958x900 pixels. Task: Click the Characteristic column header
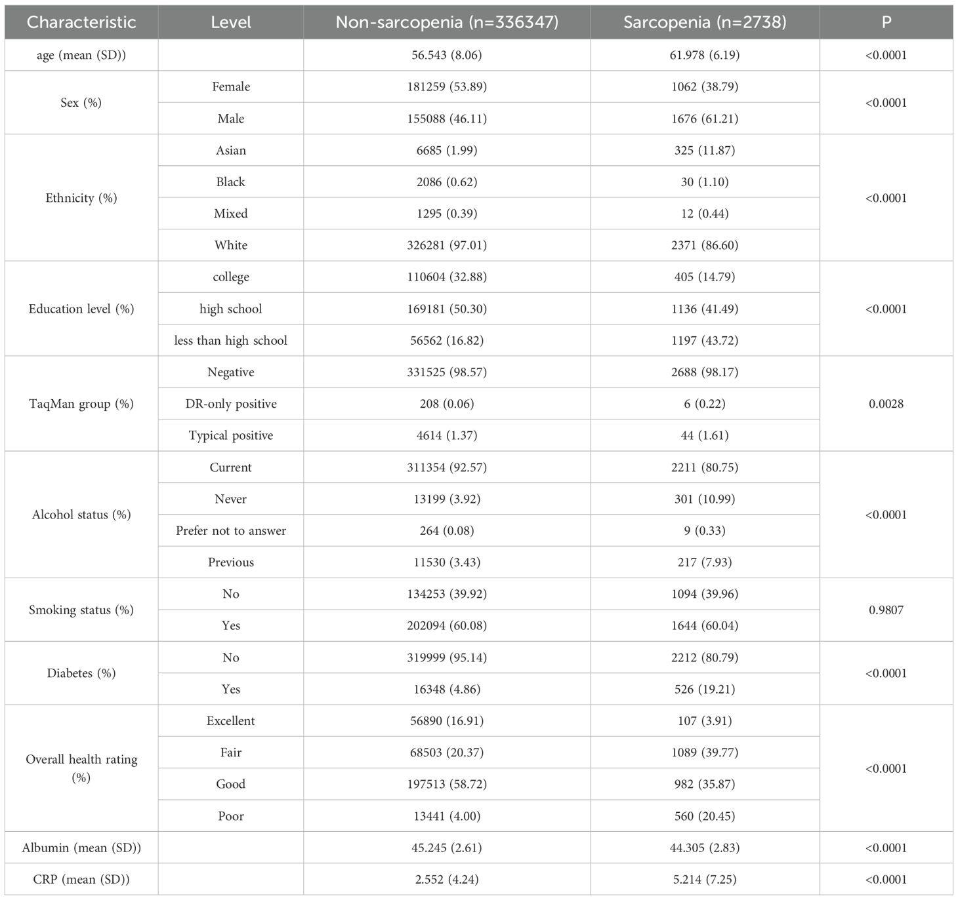pyautogui.click(x=81, y=22)
